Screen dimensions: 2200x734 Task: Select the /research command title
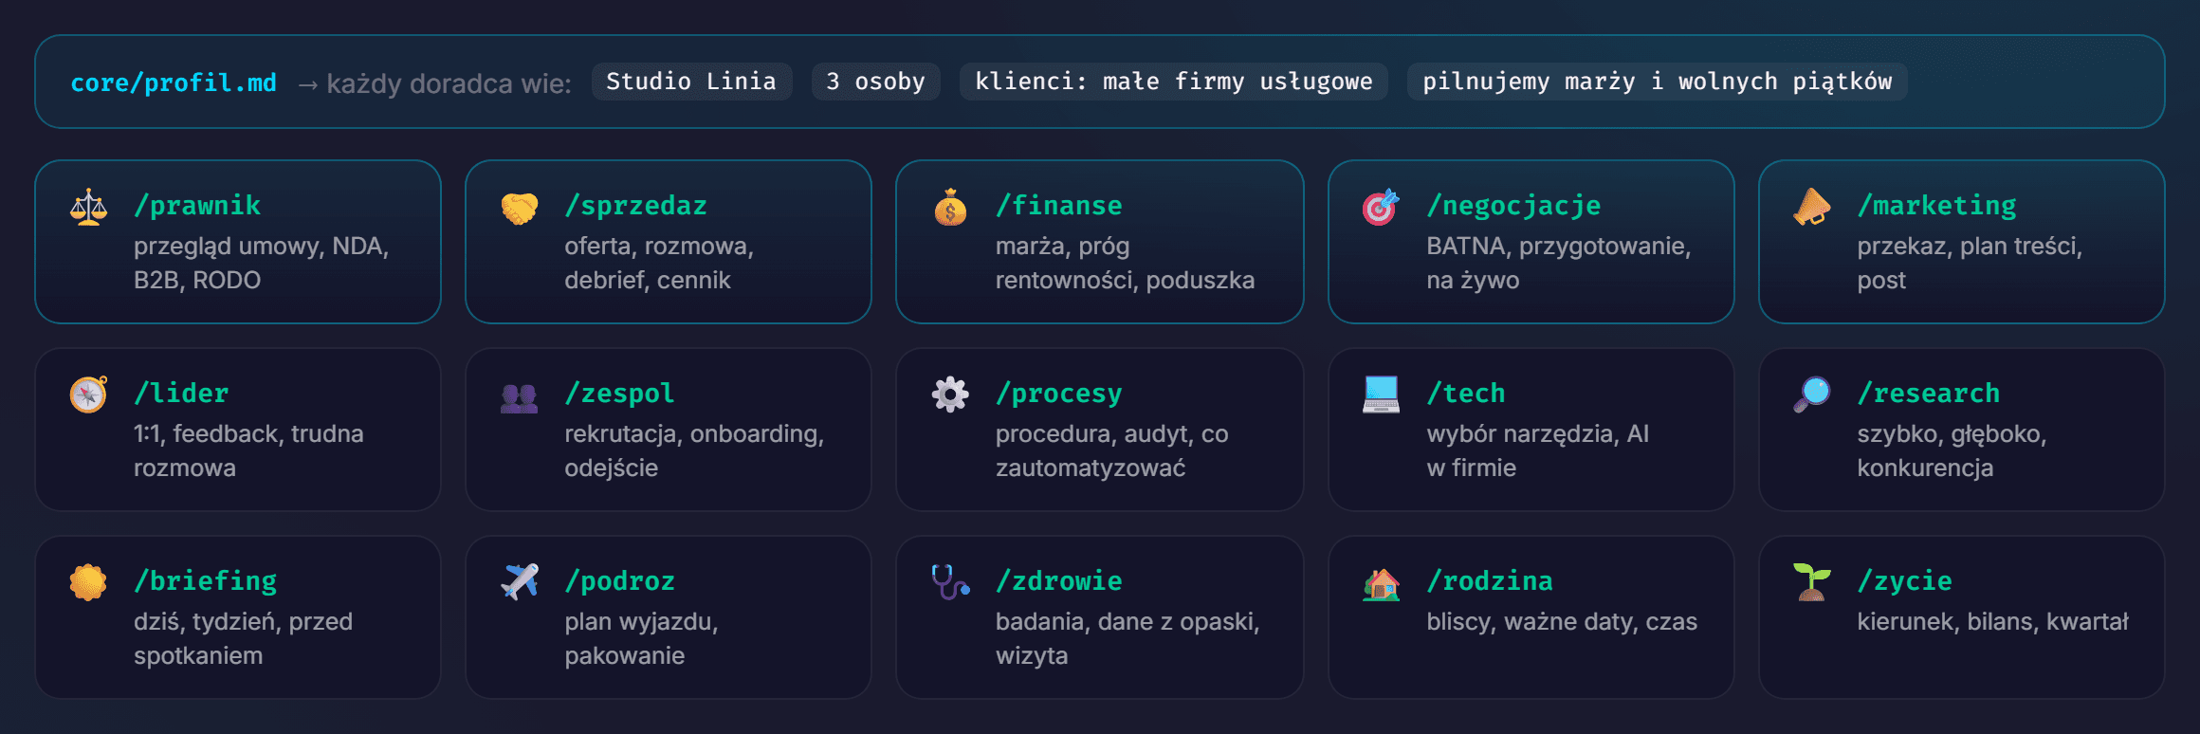click(1929, 393)
